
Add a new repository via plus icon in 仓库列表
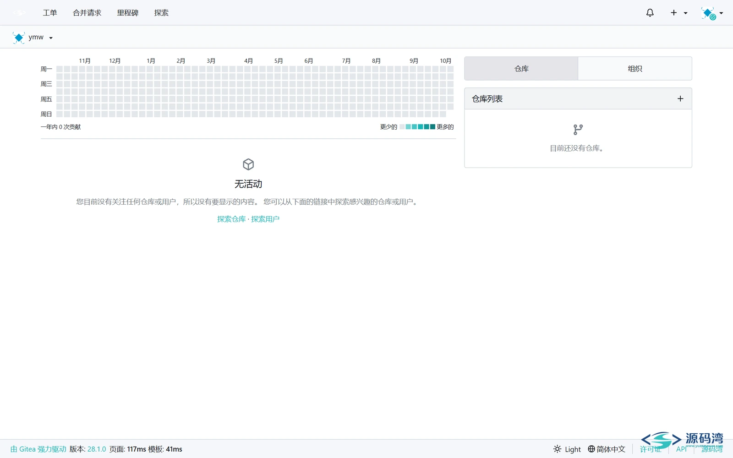pos(680,98)
